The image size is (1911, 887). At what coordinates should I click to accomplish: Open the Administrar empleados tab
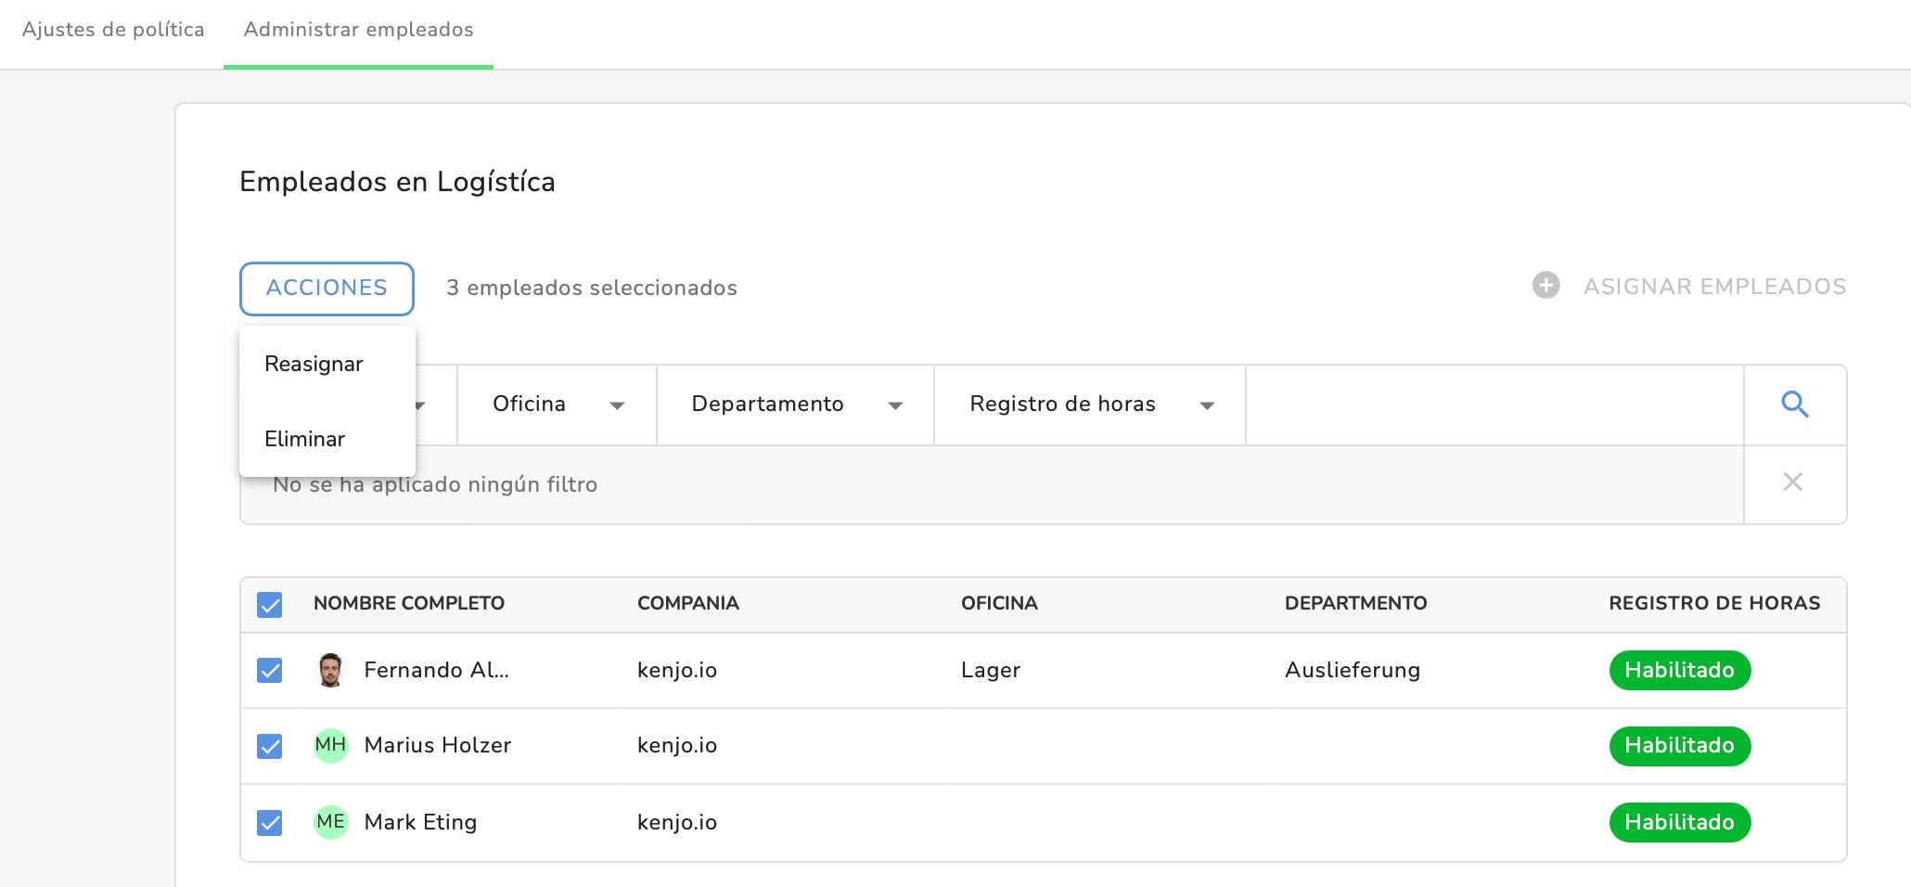click(x=358, y=30)
